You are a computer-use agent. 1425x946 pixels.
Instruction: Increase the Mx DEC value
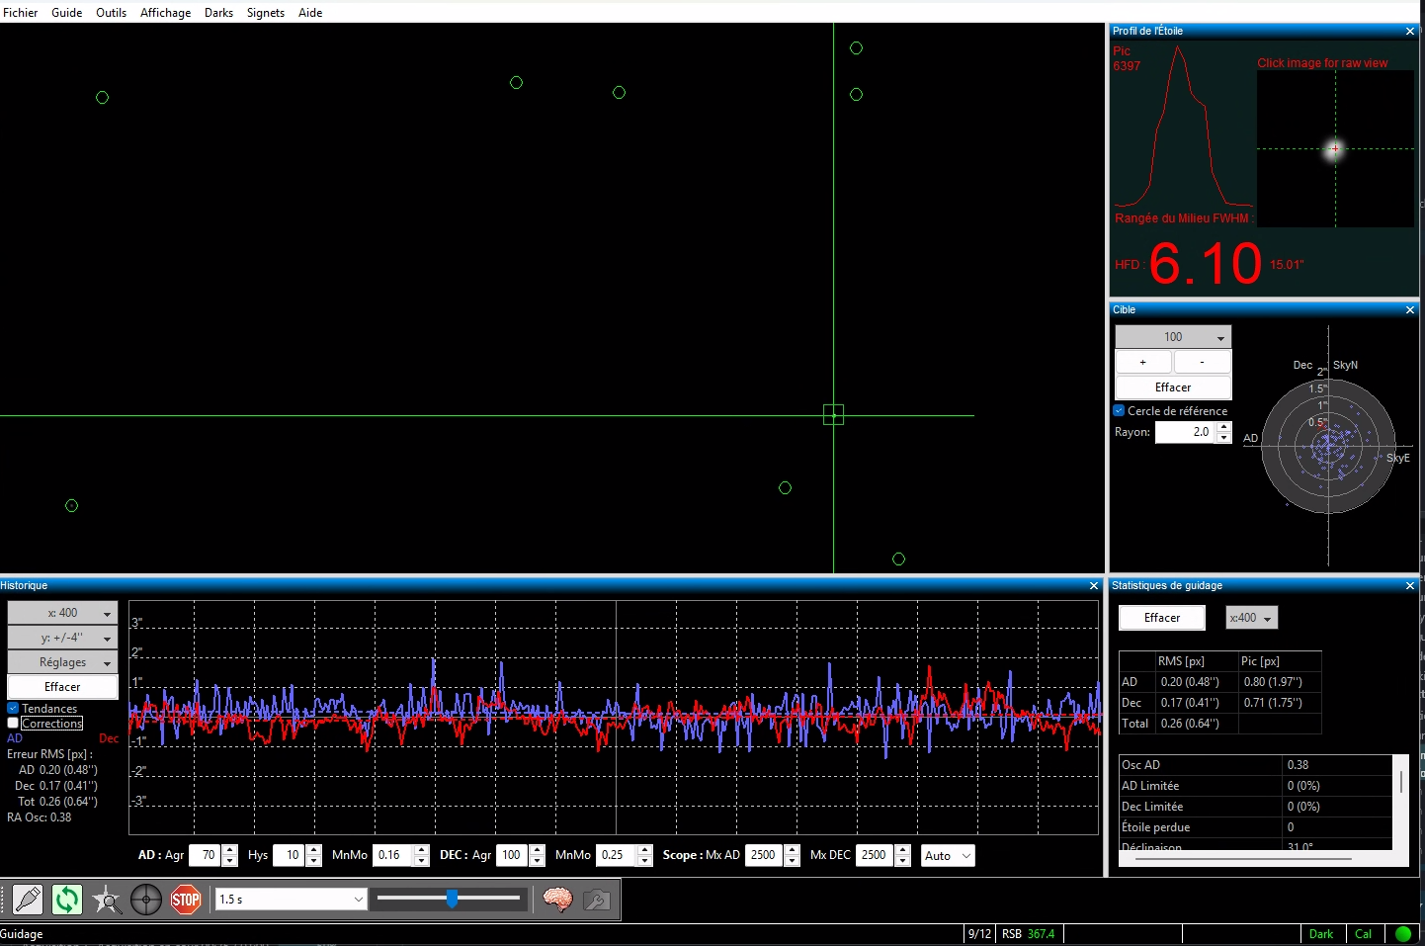(x=902, y=850)
